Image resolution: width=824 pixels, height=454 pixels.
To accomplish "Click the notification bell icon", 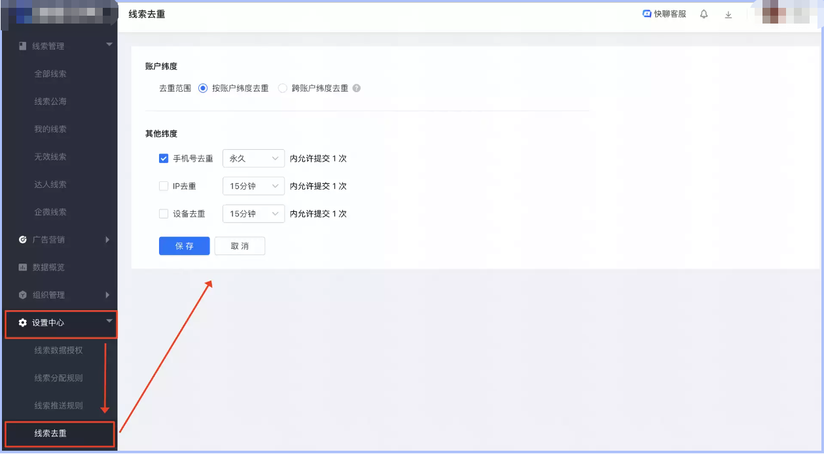I will (x=704, y=14).
